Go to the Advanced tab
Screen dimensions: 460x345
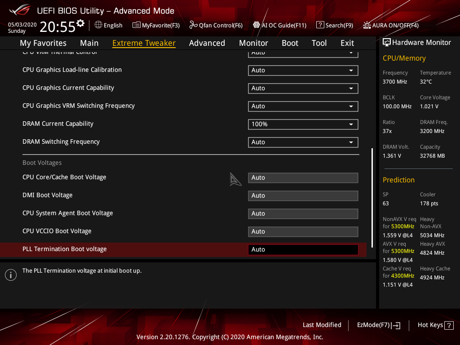[207, 43]
